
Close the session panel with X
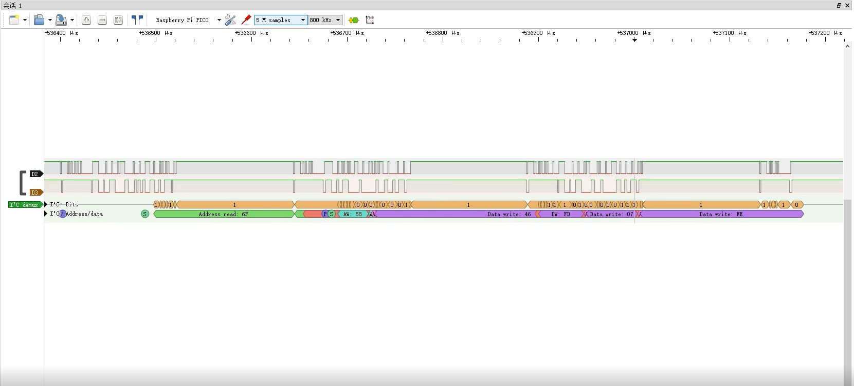(x=847, y=5)
